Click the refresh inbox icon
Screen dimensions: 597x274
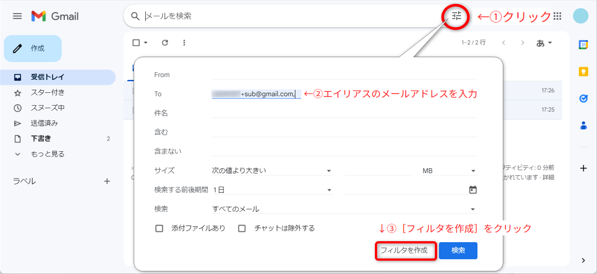click(165, 43)
